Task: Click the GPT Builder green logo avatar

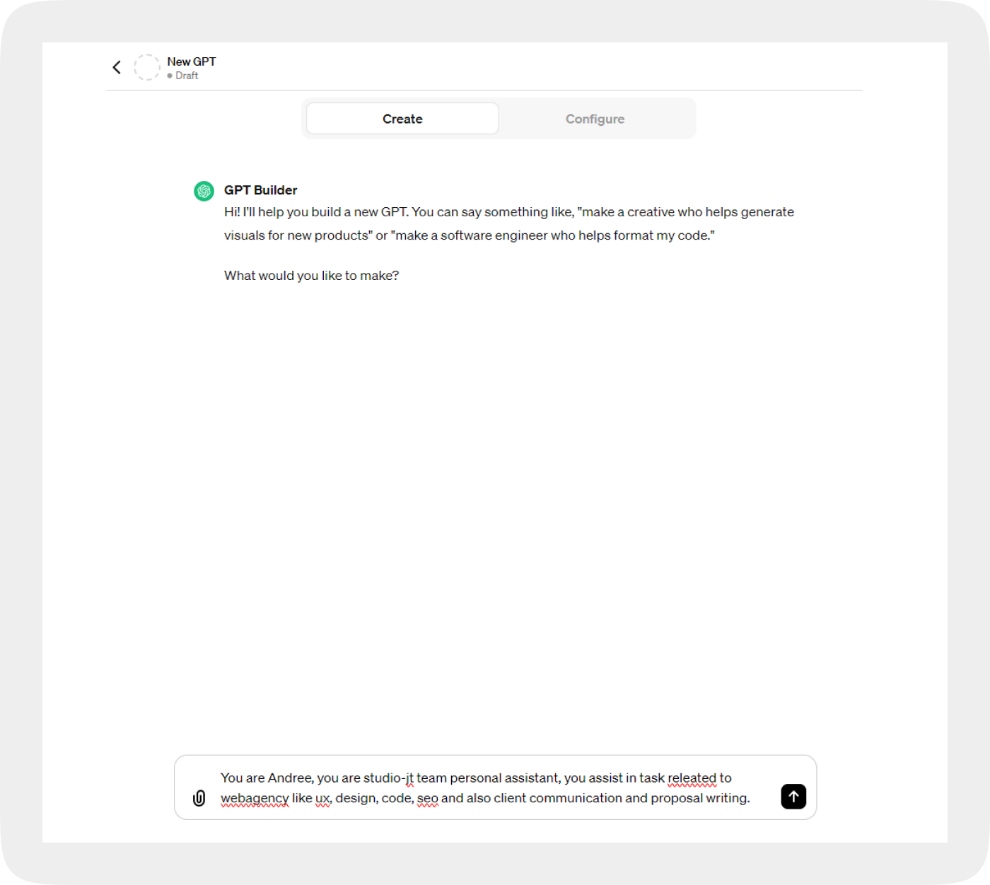Action: click(x=204, y=191)
